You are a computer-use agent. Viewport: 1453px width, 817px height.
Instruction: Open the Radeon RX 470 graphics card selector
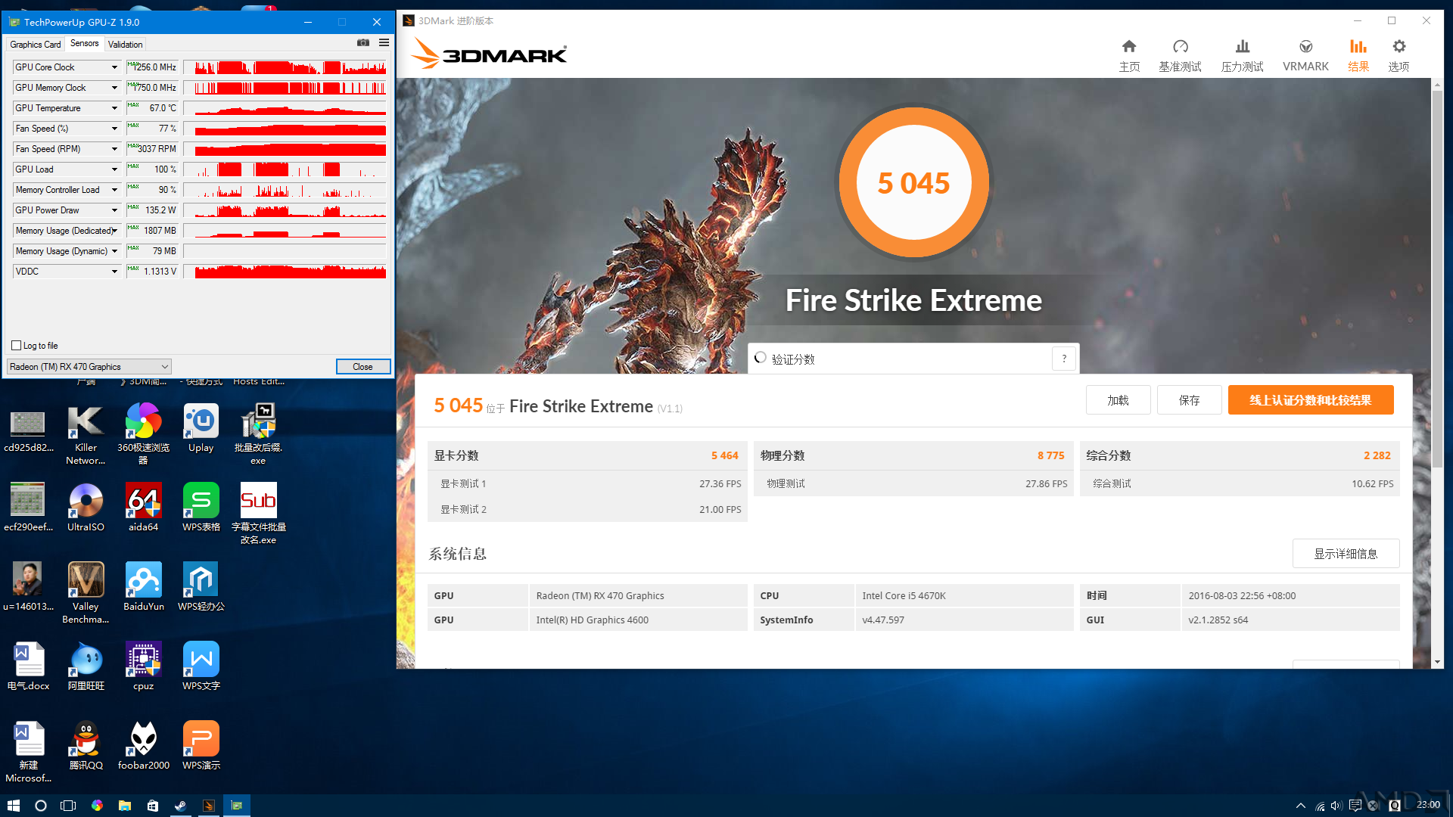pyautogui.click(x=89, y=367)
